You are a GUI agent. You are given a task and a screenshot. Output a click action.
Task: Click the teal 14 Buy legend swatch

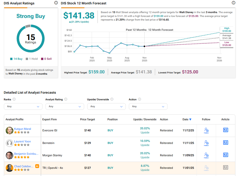[x=11, y=59]
